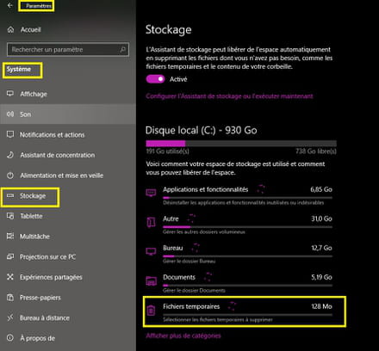Click the À propos de info icon
The width and height of the screenshot is (379, 351).
(10, 338)
